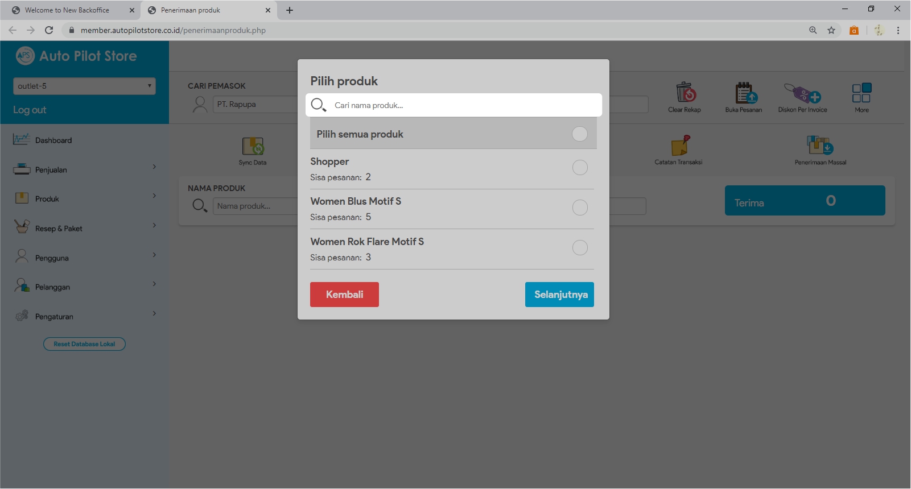Click the Selanjutnya button
This screenshot has width=911, height=489.
[x=559, y=295]
